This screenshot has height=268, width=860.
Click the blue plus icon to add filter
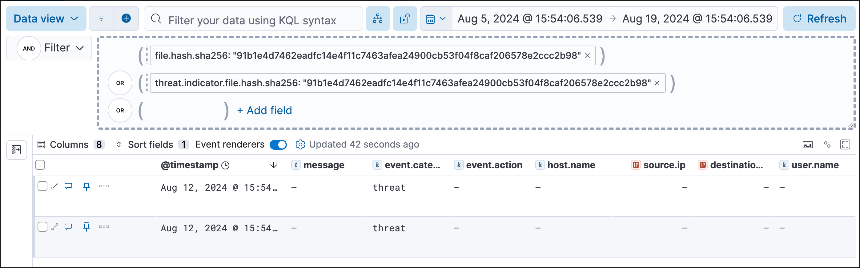(126, 18)
